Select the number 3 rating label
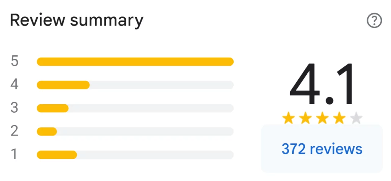The image size is (391, 181). (x=15, y=108)
